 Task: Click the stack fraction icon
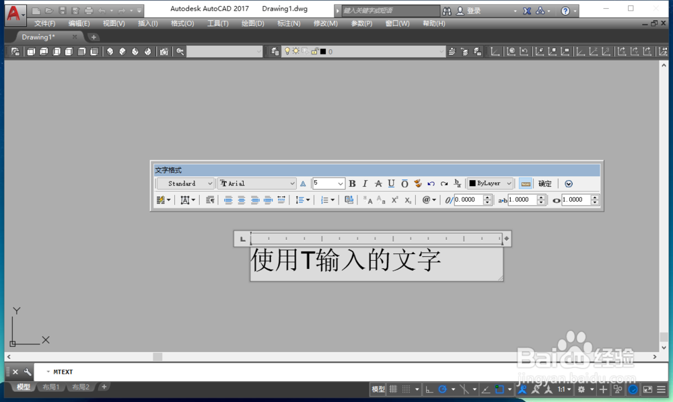coord(458,184)
